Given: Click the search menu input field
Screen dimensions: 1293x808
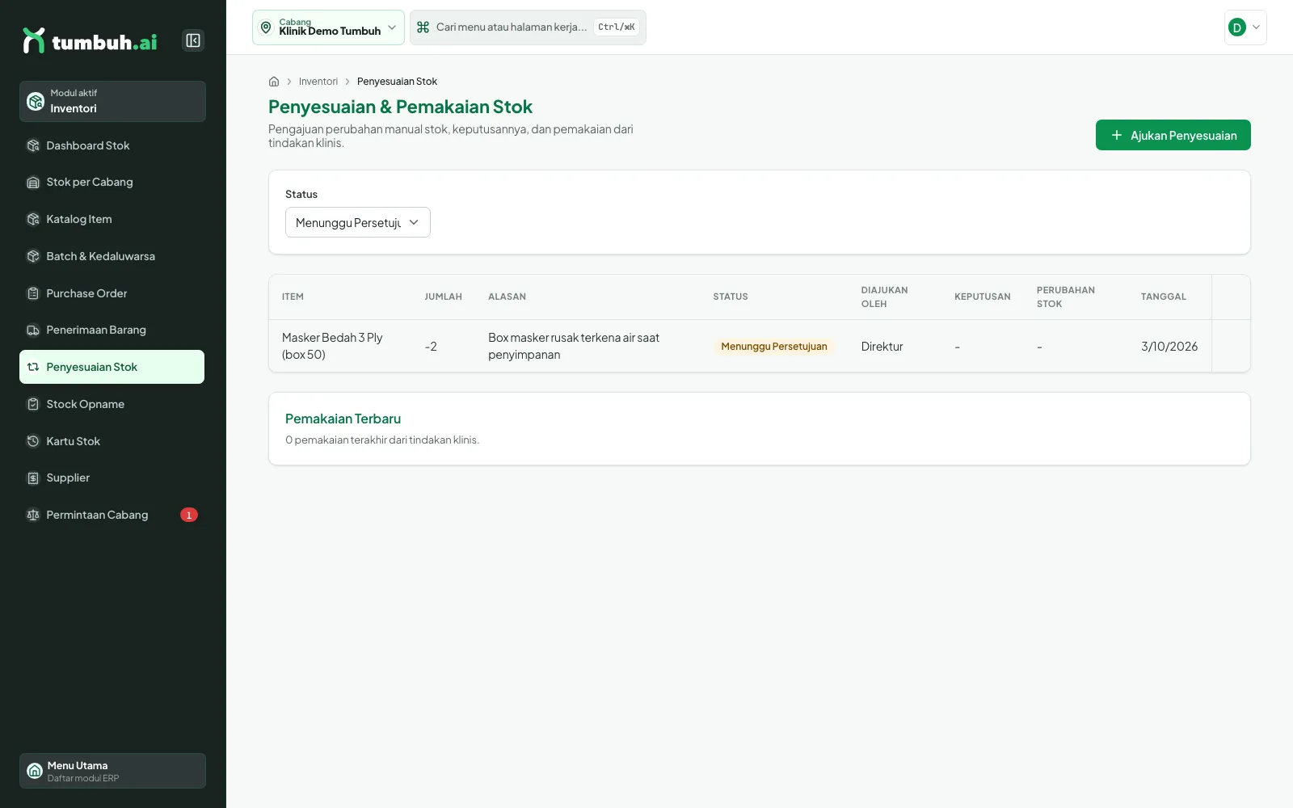Looking at the screenshot, I should click(528, 27).
